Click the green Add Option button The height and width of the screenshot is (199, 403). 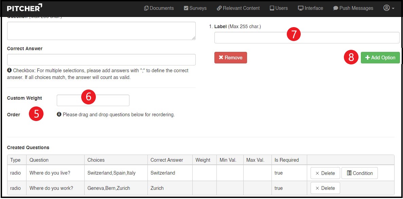(380, 58)
